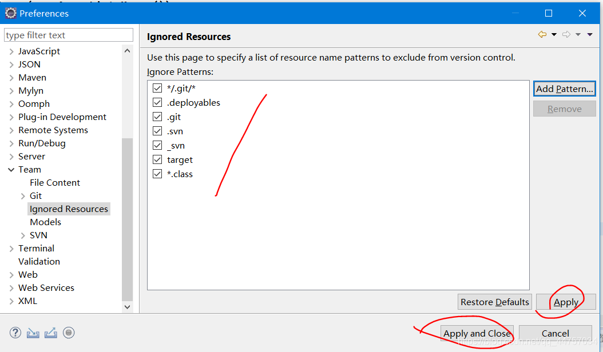This screenshot has width=603, height=352.
Task: Click the Apply and Close button
Action: (477, 333)
